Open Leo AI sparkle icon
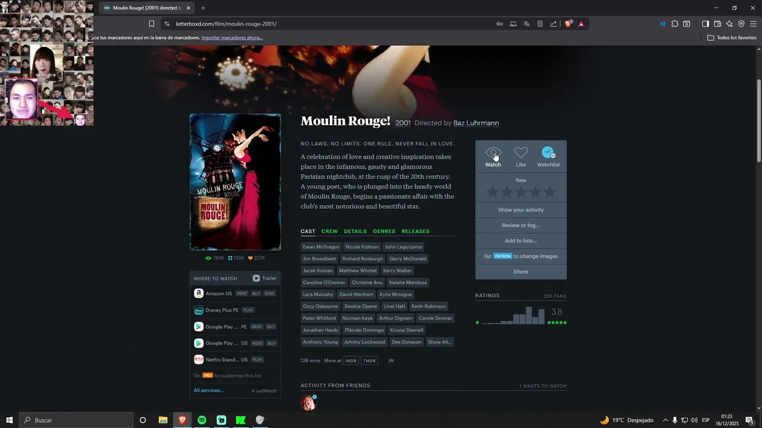This screenshot has width=762, height=428. tap(729, 24)
